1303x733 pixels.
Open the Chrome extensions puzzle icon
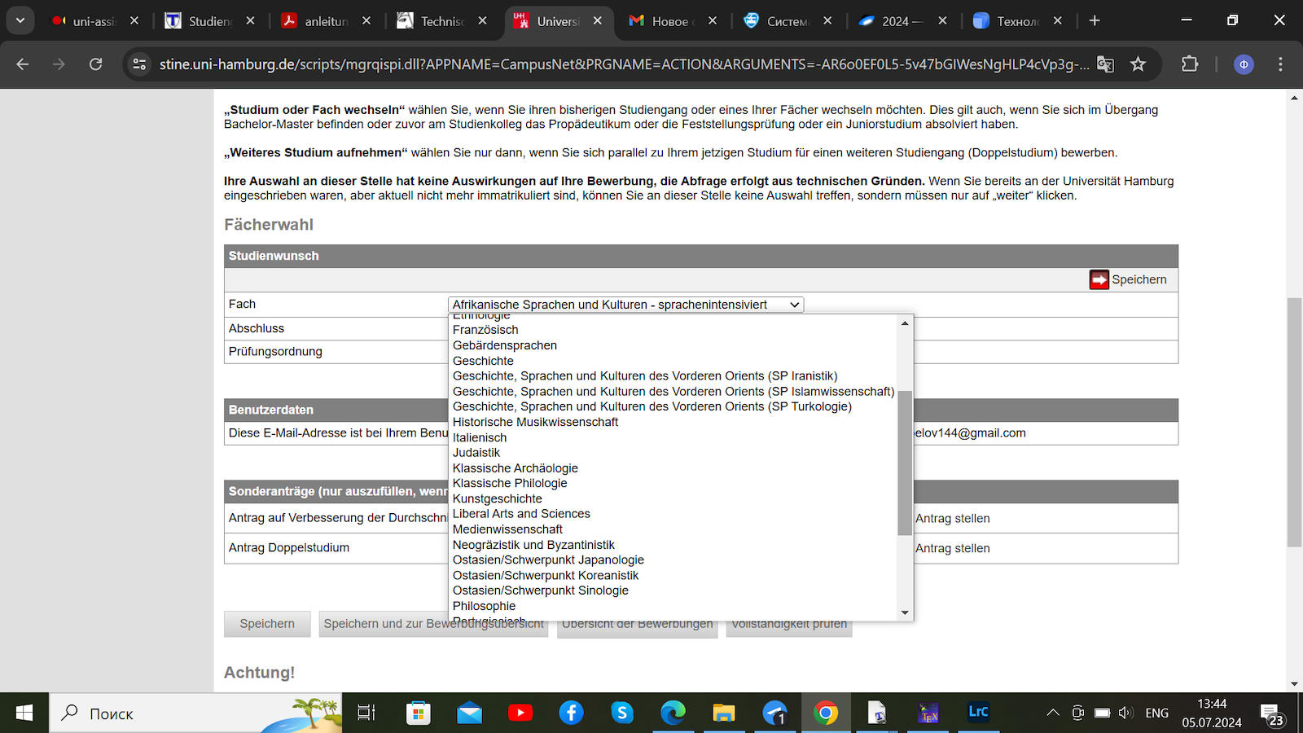1189,64
